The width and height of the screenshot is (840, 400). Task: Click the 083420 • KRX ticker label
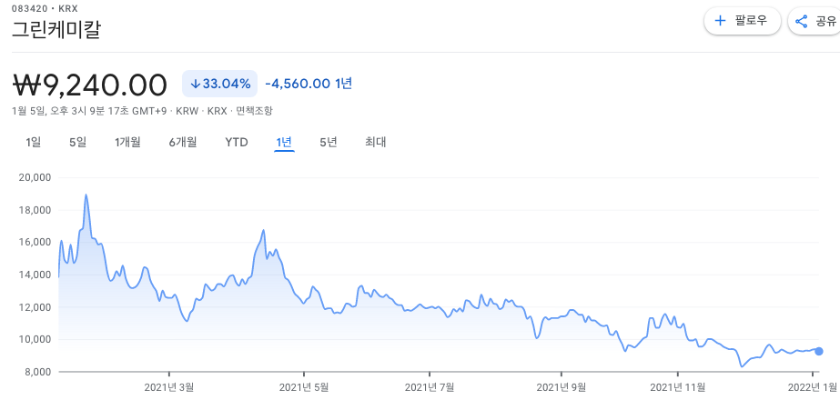click(45, 8)
